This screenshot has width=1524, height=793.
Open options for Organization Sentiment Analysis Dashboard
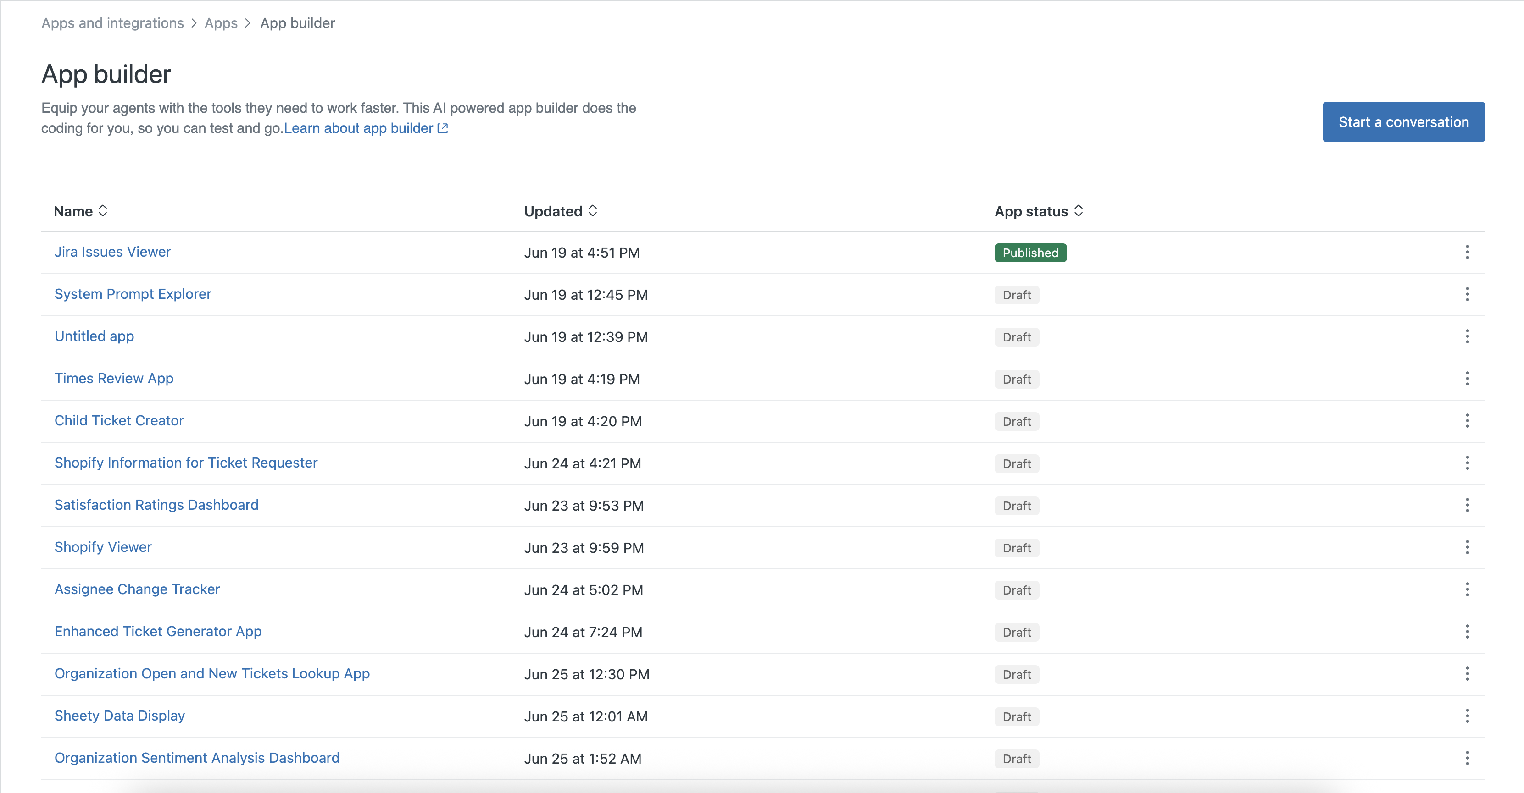coord(1467,759)
